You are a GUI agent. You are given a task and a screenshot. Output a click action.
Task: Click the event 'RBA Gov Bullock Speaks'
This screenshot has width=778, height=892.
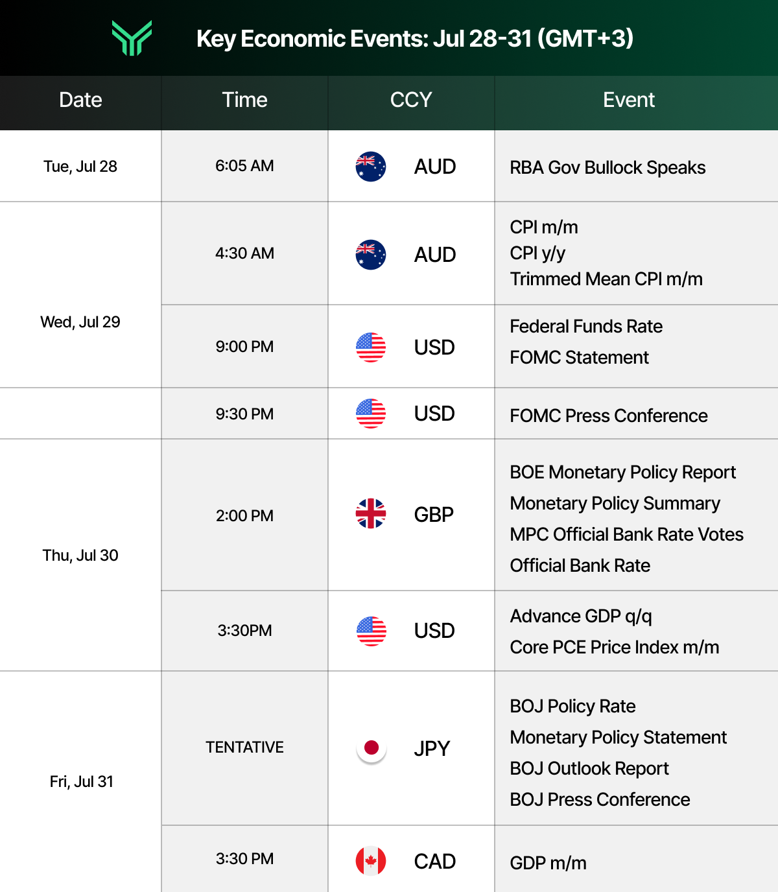[x=607, y=168]
